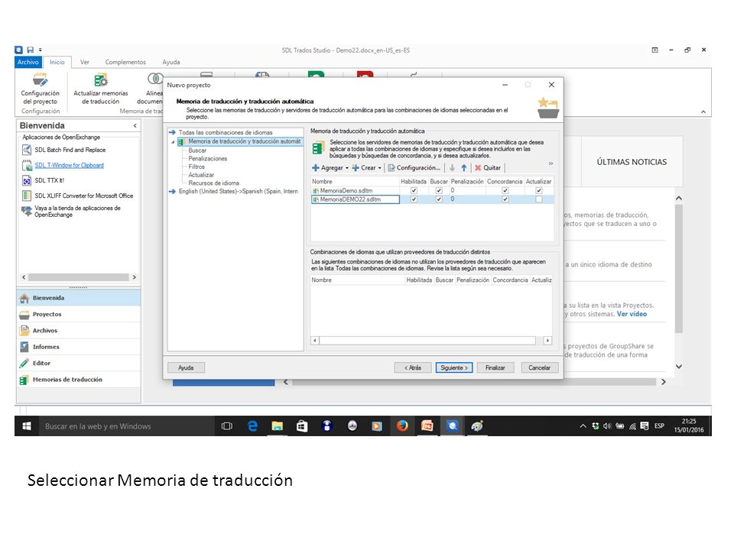Switch to the Archivos view
Screen dimensions: 734x550
point(78,331)
